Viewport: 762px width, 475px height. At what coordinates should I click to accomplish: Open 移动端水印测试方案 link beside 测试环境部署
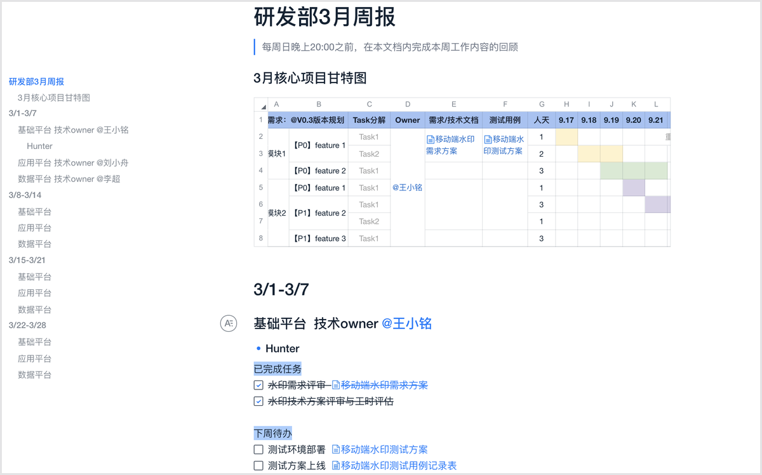(x=380, y=450)
